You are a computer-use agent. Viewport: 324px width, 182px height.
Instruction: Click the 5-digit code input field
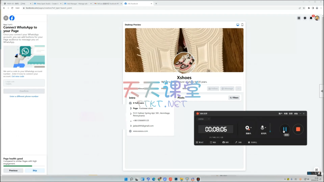(x=24, y=83)
